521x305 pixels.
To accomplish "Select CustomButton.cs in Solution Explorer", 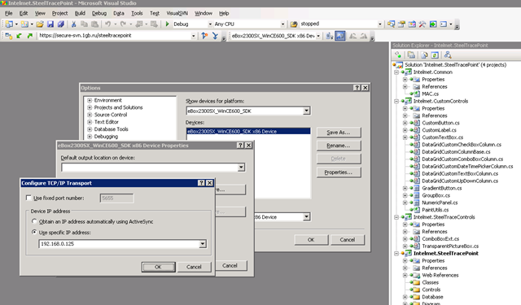I will point(440,123).
